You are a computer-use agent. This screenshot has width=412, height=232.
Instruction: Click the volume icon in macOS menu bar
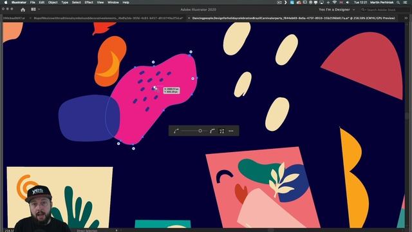click(x=348, y=3)
